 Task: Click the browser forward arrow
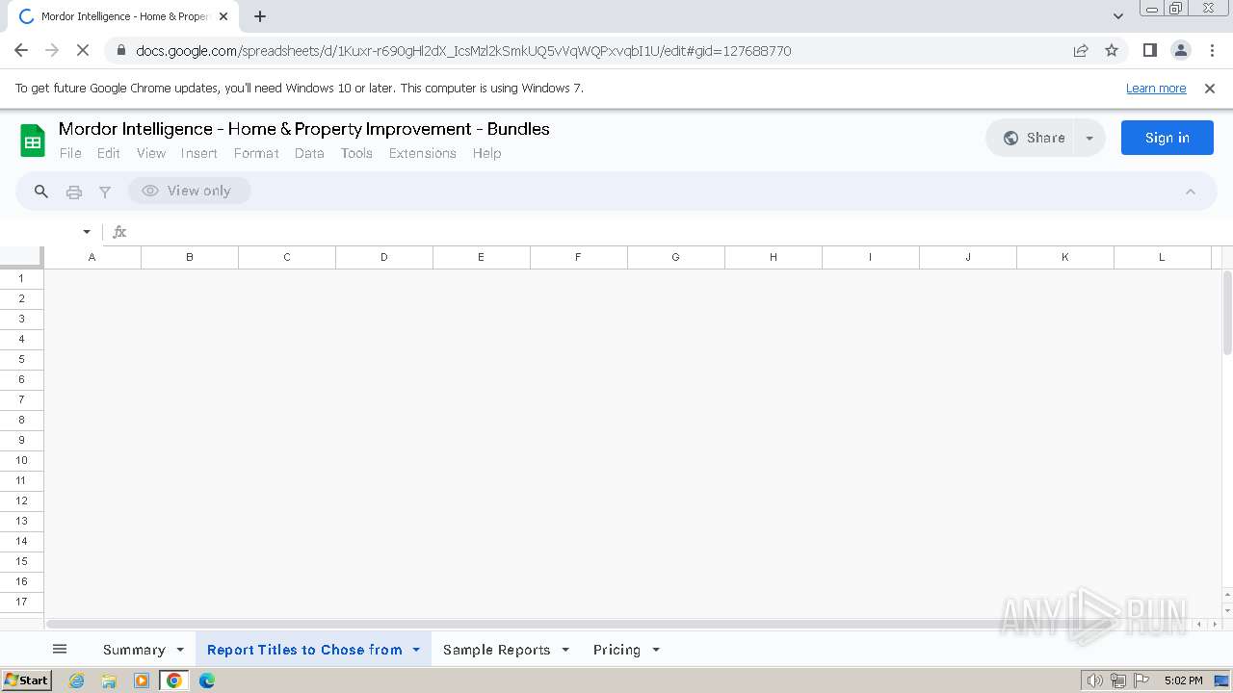52,50
